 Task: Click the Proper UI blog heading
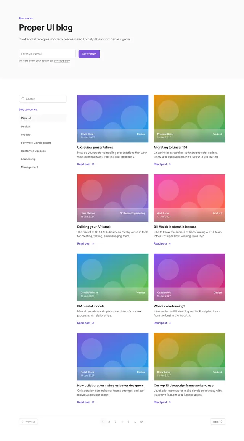[46, 27]
